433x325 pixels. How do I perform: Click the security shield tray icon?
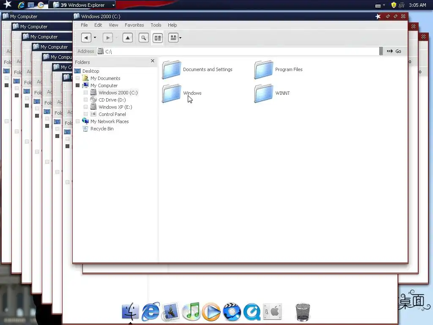pos(394,5)
